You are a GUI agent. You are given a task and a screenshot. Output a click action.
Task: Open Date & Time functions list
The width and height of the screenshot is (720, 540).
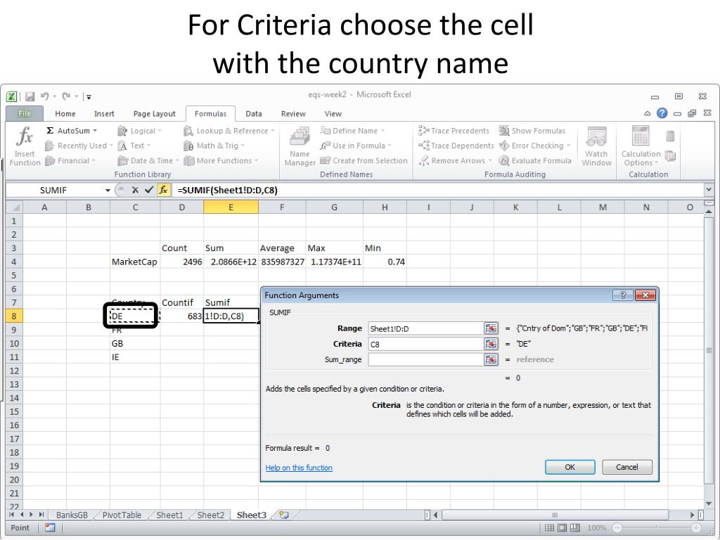pos(148,161)
